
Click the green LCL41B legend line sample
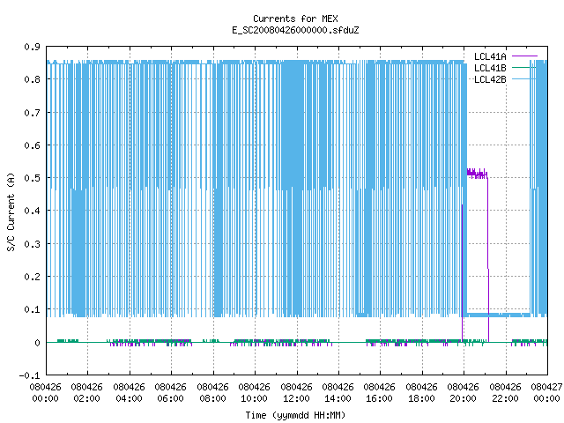(x=524, y=67)
